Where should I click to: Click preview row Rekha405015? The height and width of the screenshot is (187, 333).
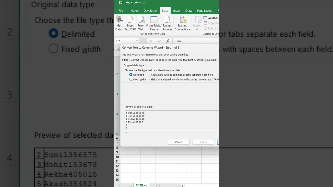[x=136, y=119]
